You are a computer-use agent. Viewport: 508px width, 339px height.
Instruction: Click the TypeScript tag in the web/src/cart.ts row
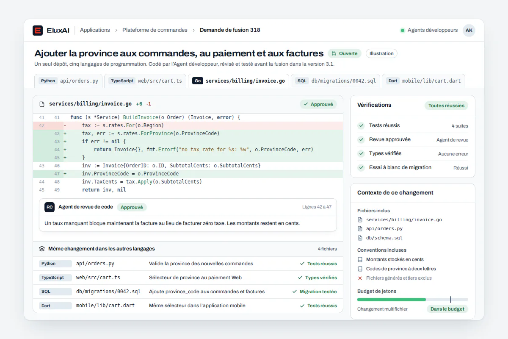click(x=55, y=278)
